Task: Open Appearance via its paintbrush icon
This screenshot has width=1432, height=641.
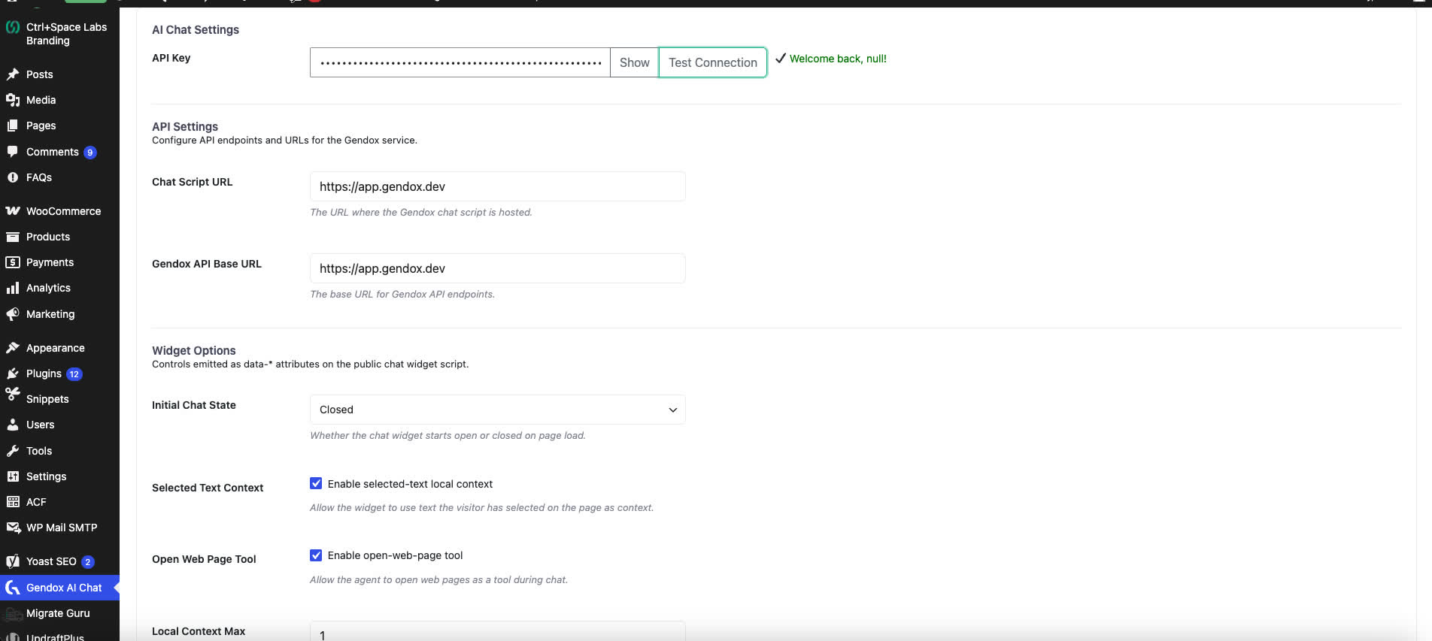Action: point(13,348)
